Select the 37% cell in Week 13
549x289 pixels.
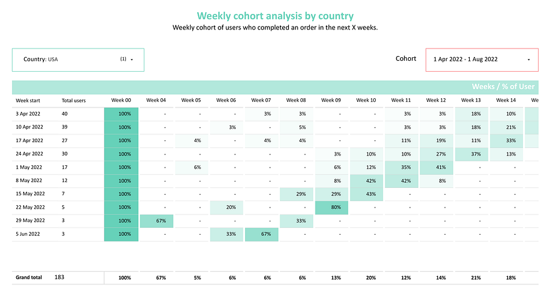[x=472, y=154]
